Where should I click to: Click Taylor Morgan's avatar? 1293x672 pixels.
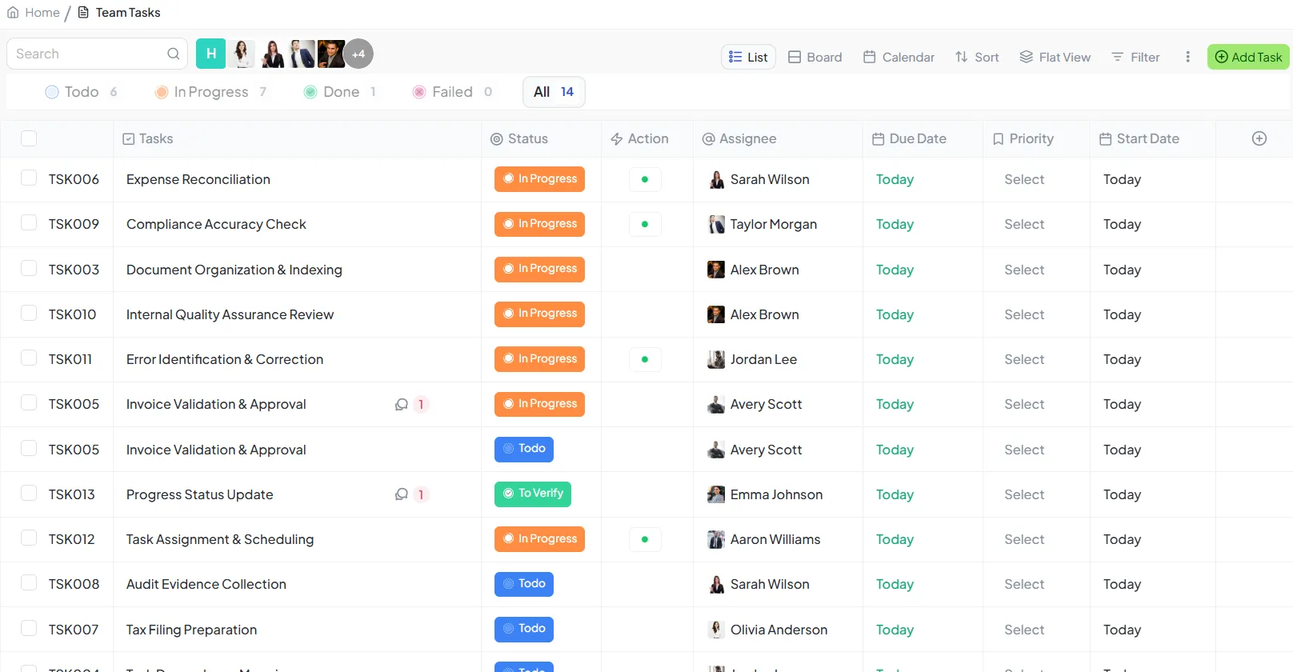coord(716,225)
